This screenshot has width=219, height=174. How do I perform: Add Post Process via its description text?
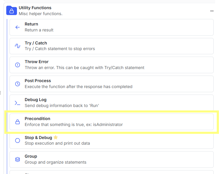79,87
